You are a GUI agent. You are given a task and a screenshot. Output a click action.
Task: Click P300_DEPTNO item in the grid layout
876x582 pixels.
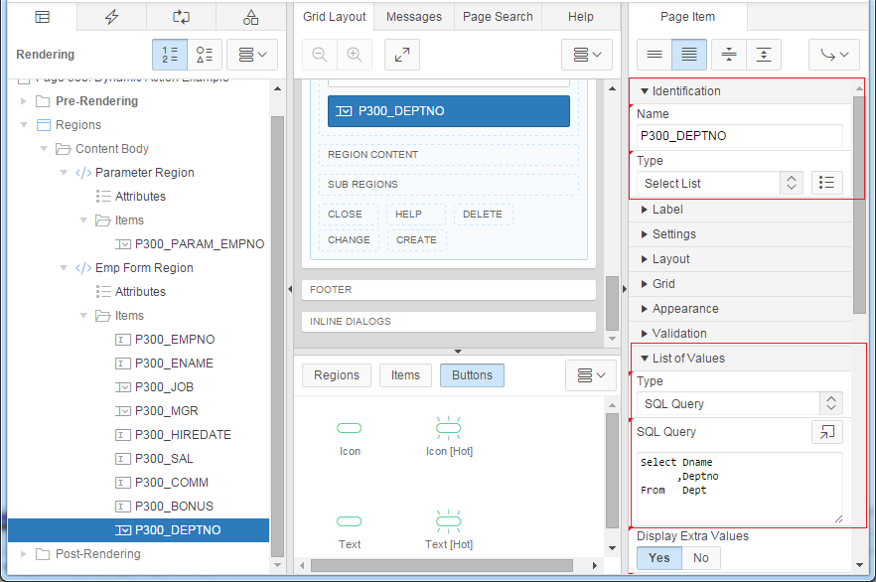449,111
